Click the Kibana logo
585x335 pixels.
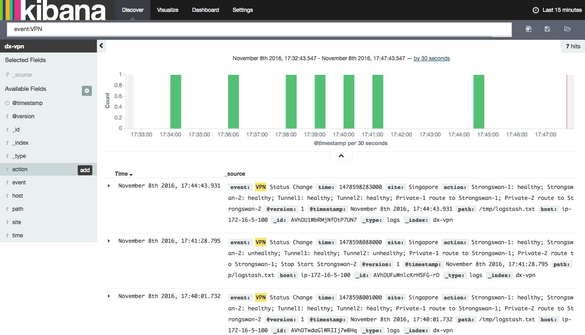click(x=56, y=10)
